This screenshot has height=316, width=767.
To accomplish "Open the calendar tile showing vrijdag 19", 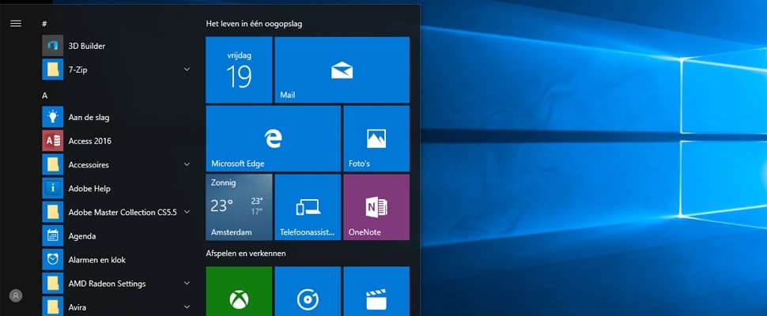I will point(239,70).
